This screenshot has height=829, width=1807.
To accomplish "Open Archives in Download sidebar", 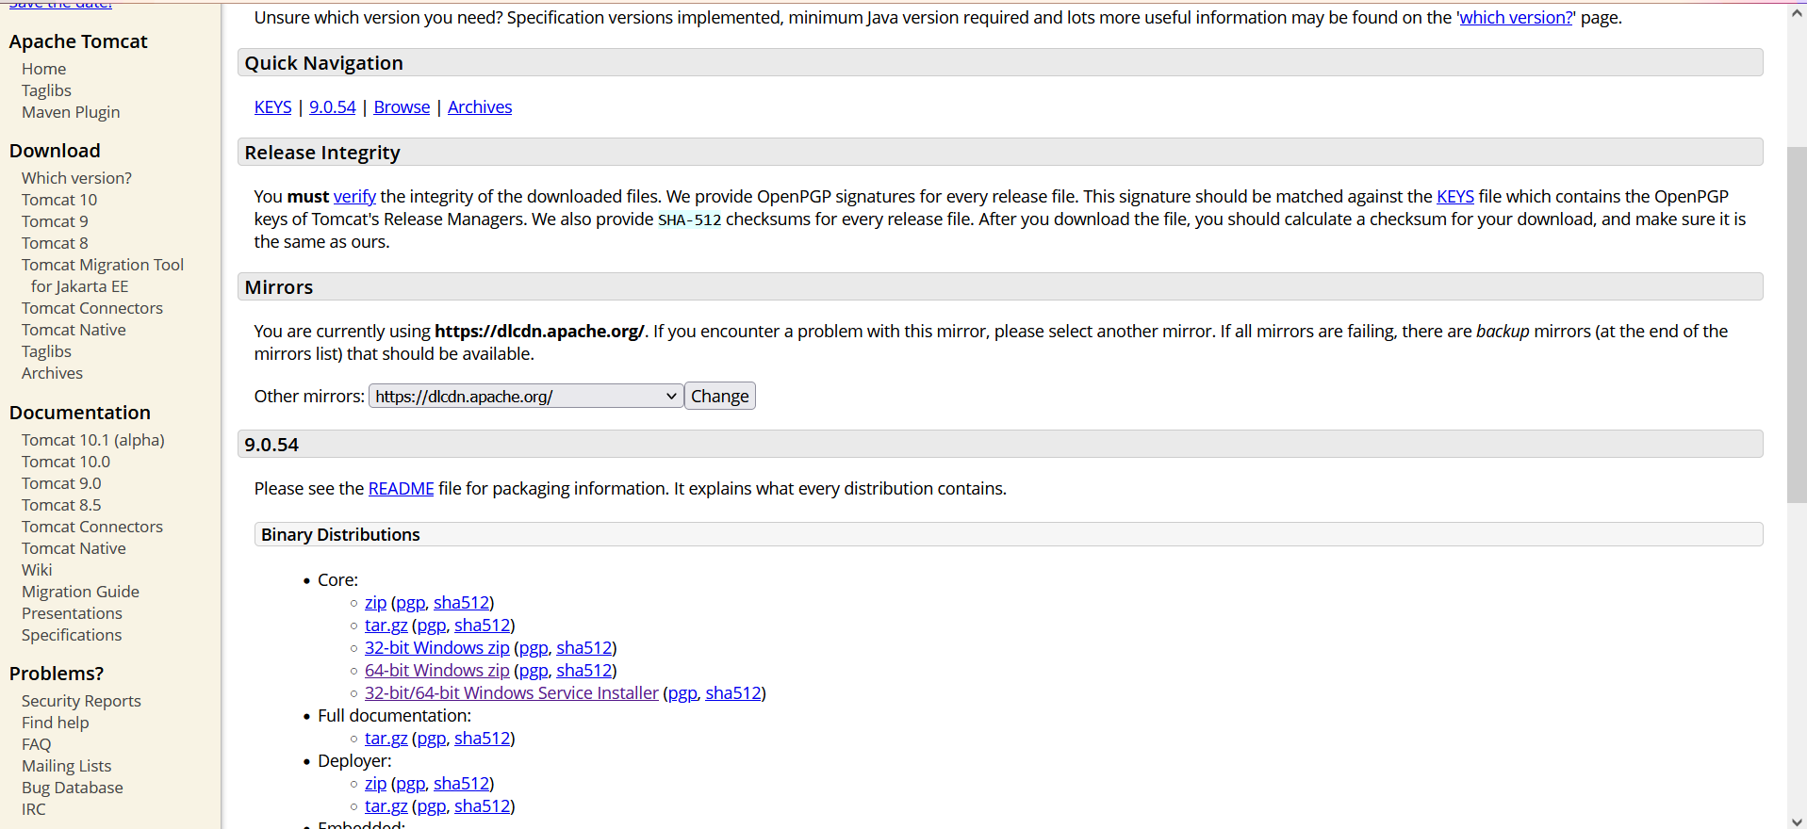I will [52, 373].
